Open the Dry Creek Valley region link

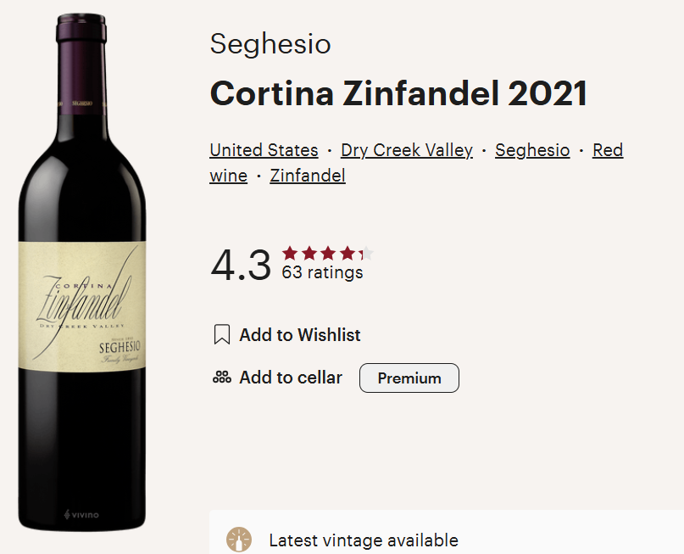tap(407, 150)
